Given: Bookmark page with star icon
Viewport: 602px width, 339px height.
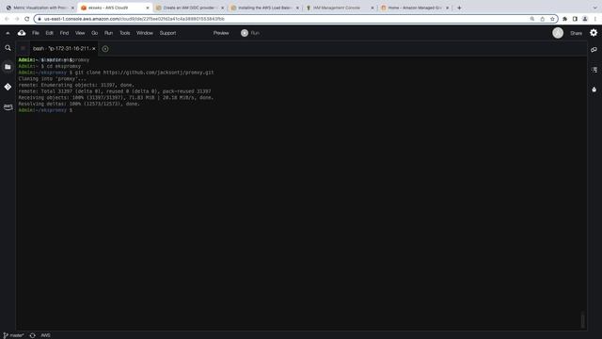Looking at the screenshot, I should [x=552, y=19].
